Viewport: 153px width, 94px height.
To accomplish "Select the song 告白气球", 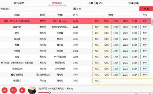I will [x=17, y=27].
